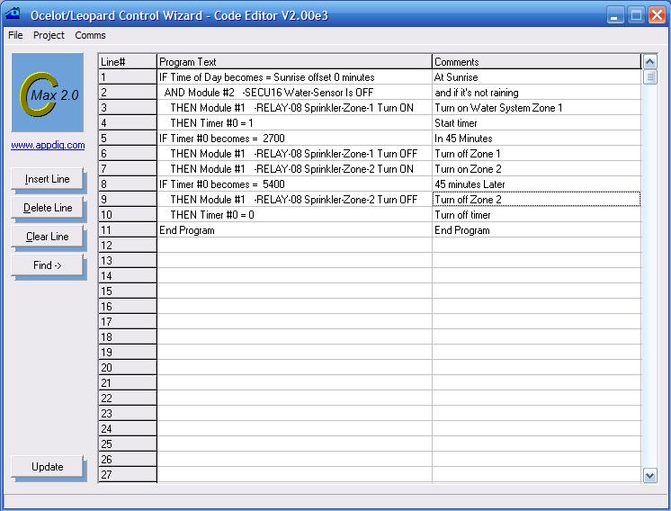The height and width of the screenshot is (511, 671).
Task: Close the Code Editor window
Action: click(x=657, y=15)
